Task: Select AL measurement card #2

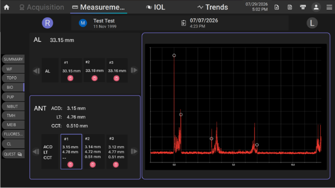Action: tap(94, 70)
